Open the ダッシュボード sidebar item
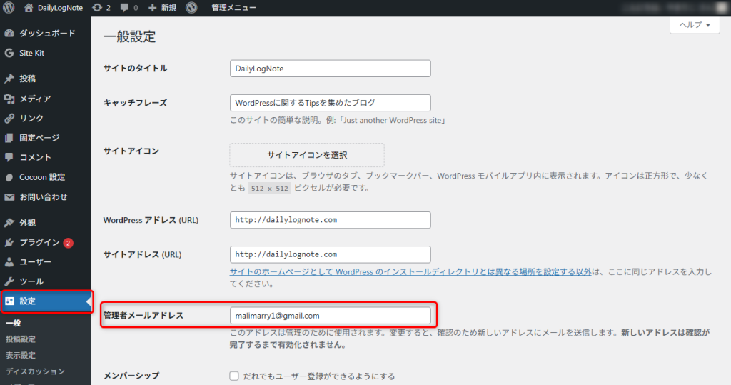 click(x=46, y=34)
